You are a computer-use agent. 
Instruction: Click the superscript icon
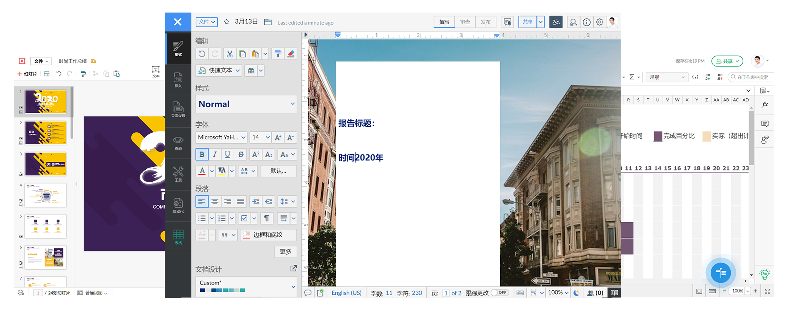[256, 154]
